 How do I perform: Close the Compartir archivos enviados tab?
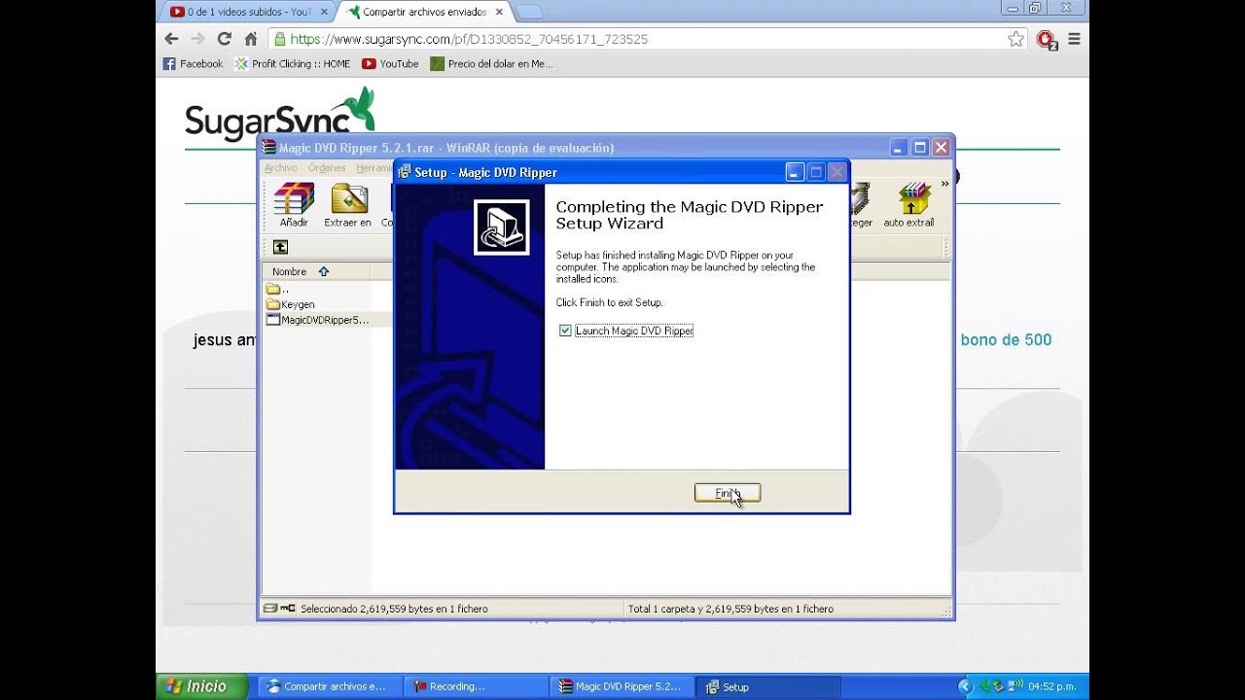pos(497,12)
